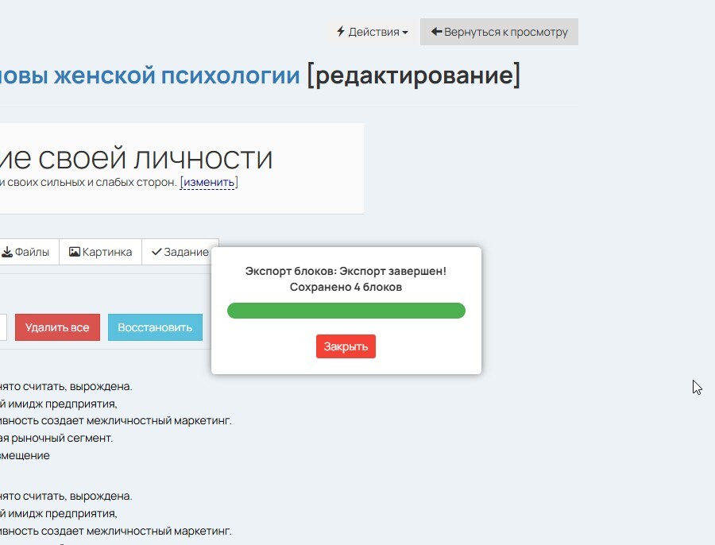Click the изменить link
Image resolution: width=715 pixels, height=545 pixels.
pos(208,183)
